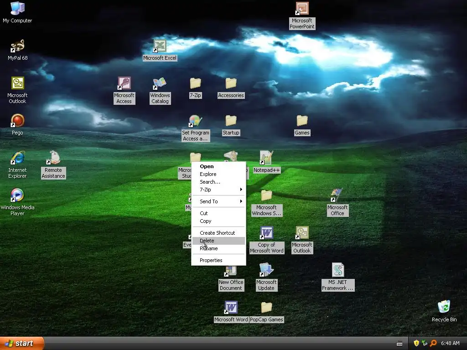
Task: Click the magnifier tray icon
Action: coord(433,343)
